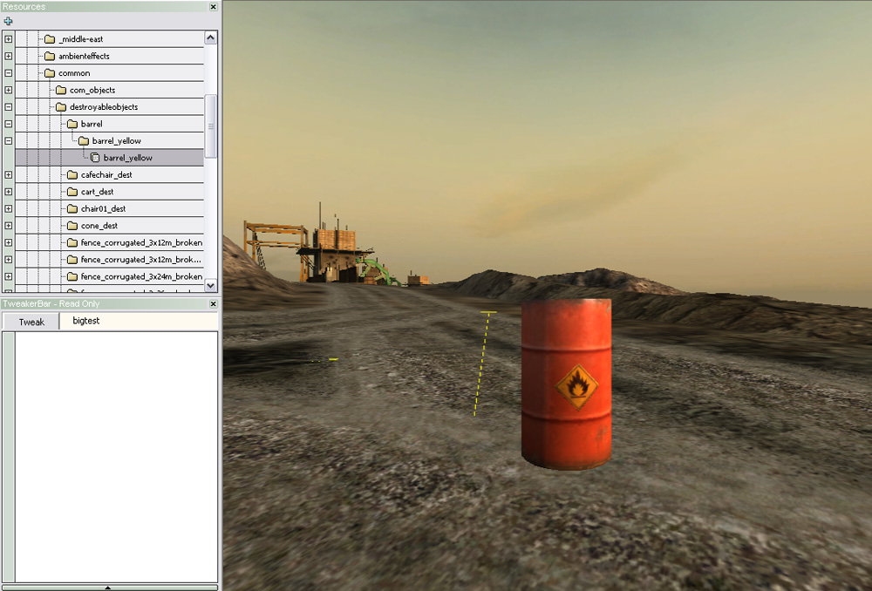
Task: Click the _middle-east folder icon
Action: (50, 39)
